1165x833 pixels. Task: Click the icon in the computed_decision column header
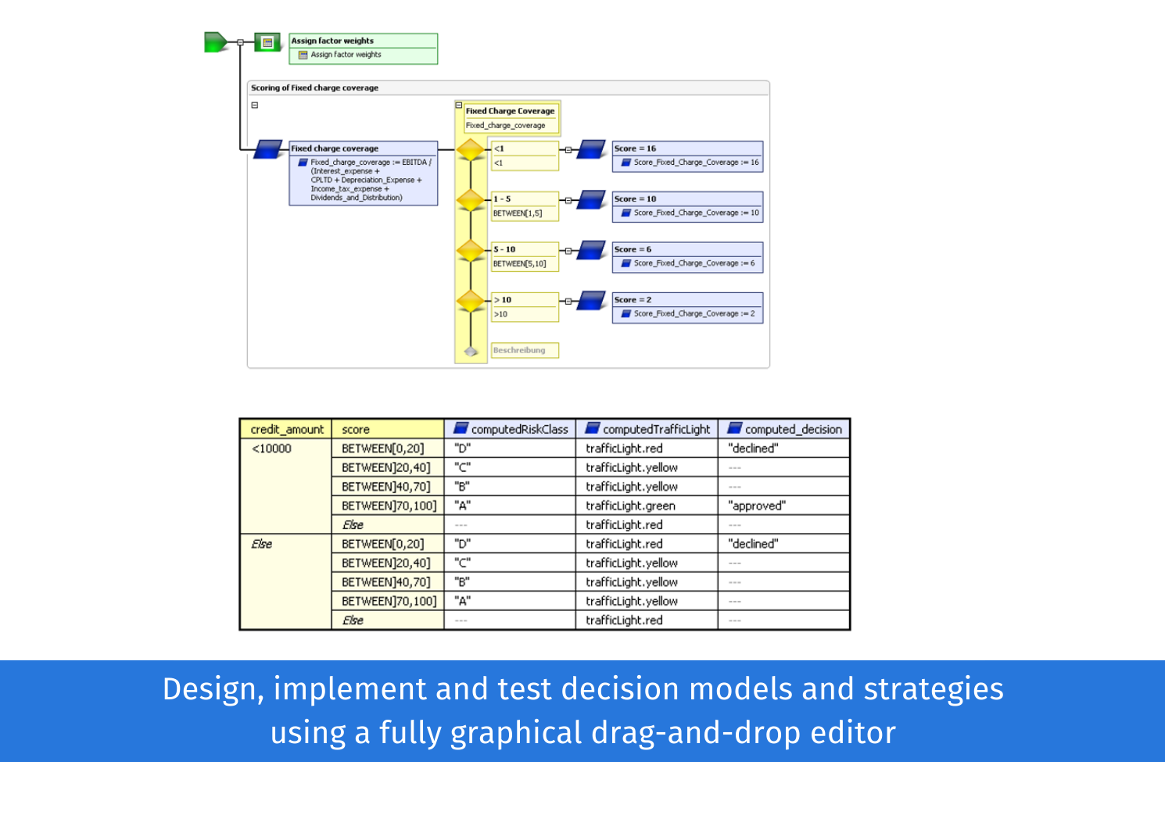point(736,429)
